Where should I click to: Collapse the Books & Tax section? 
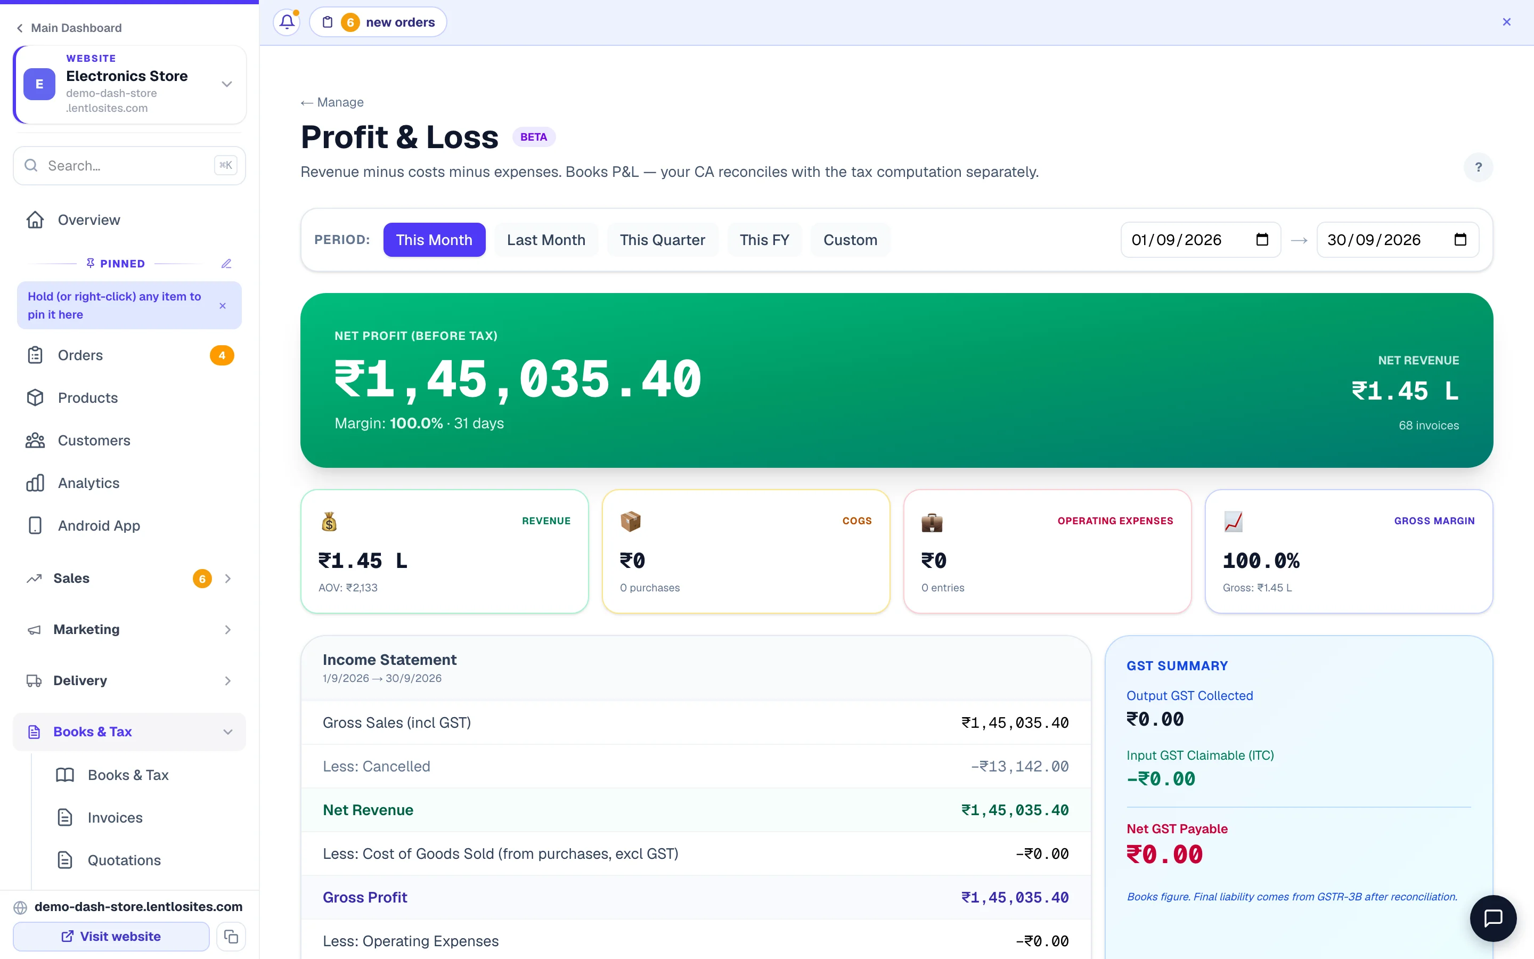pos(129,732)
